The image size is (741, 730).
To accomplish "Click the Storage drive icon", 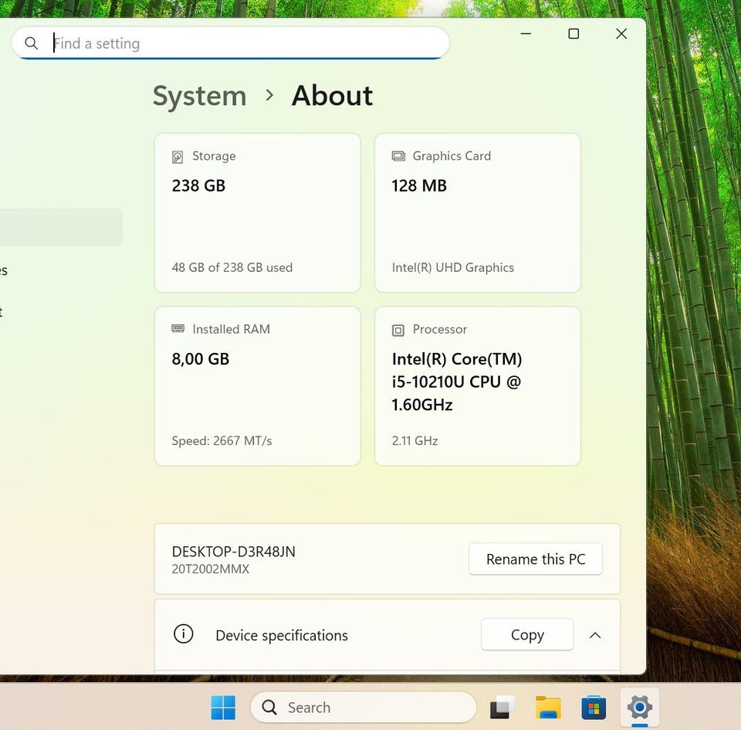I will pyautogui.click(x=178, y=156).
